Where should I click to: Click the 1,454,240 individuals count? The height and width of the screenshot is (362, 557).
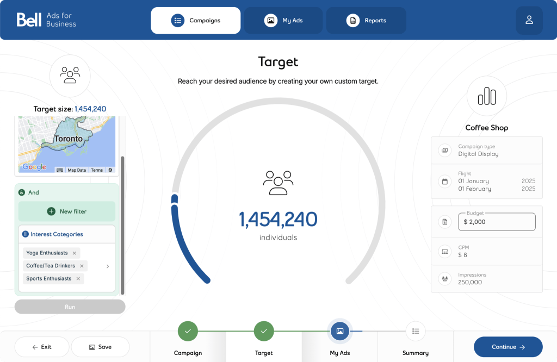point(278,220)
